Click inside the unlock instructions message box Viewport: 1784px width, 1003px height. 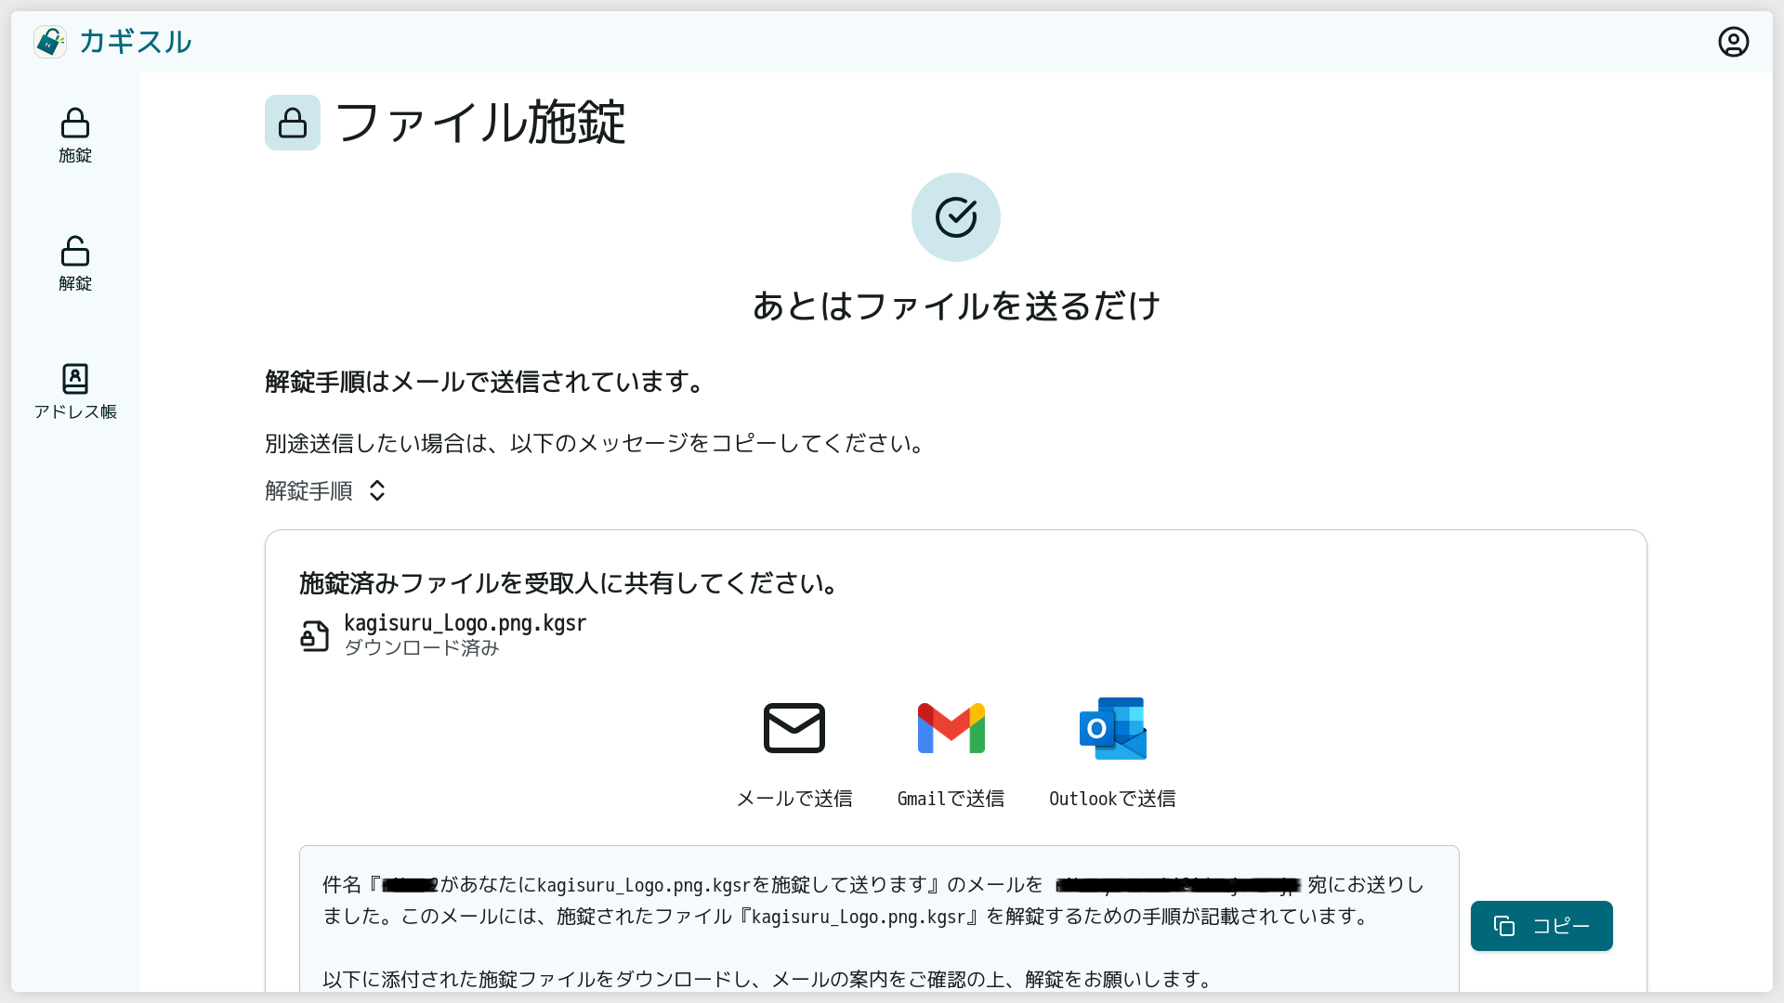point(879,918)
